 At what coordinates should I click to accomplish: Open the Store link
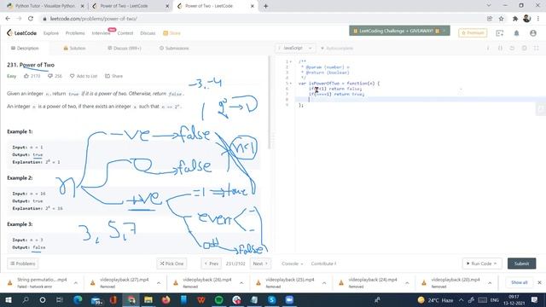pyautogui.click(x=171, y=33)
